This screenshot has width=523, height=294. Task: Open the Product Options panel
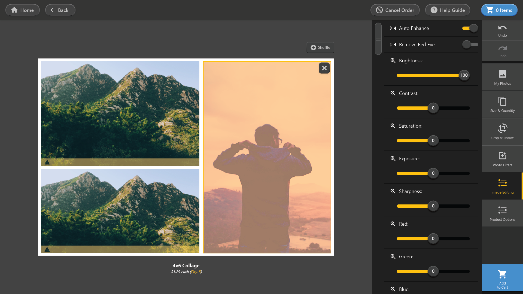coord(502,213)
